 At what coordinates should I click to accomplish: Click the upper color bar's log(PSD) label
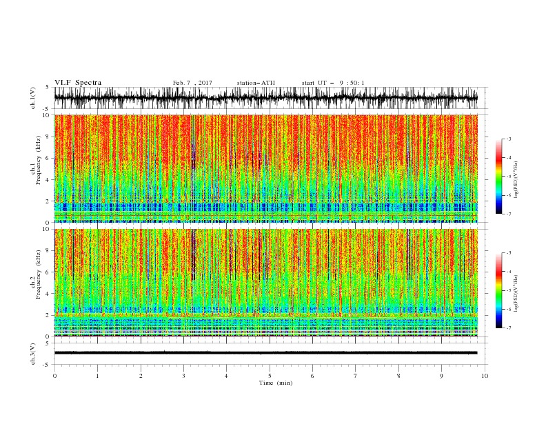pyautogui.click(x=516, y=180)
